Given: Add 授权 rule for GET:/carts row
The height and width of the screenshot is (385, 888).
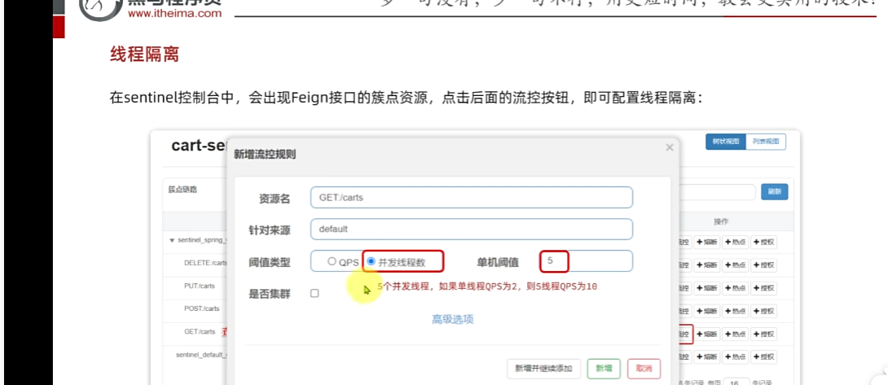Looking at the screenshot, I should [x=764, y=334].
